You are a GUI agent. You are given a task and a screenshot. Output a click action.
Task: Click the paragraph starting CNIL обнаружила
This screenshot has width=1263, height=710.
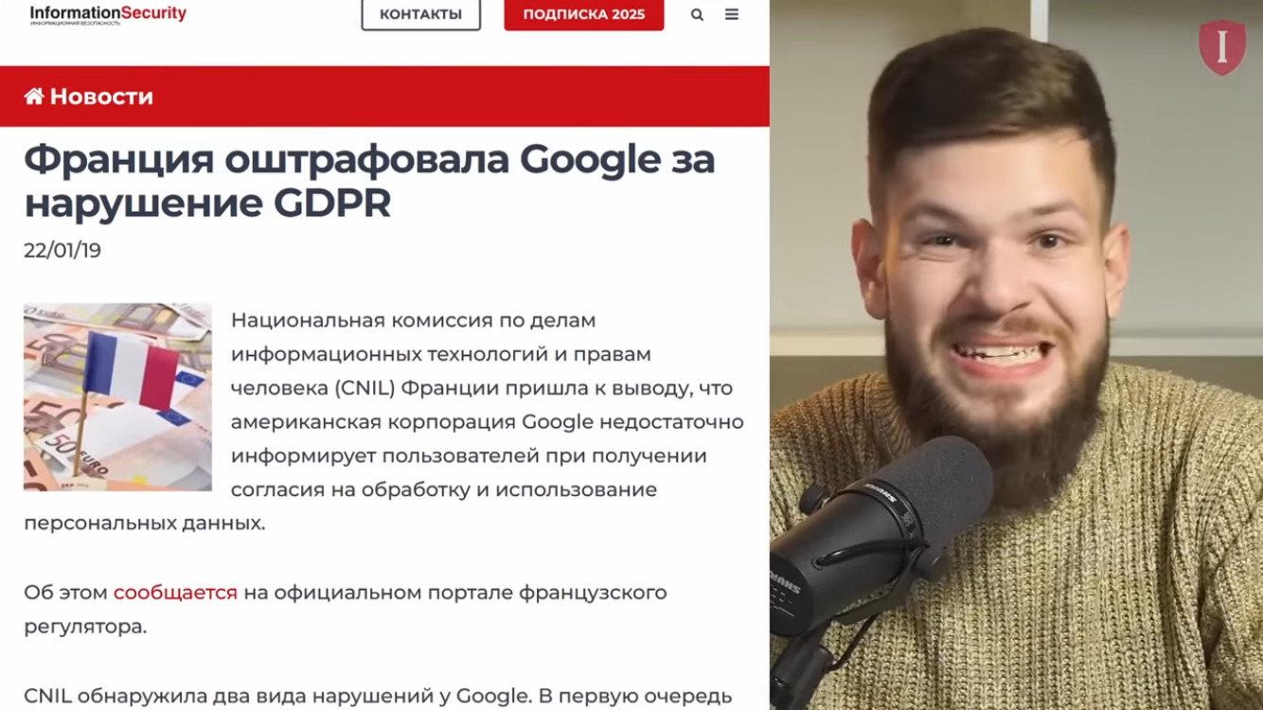click(378, 697)
